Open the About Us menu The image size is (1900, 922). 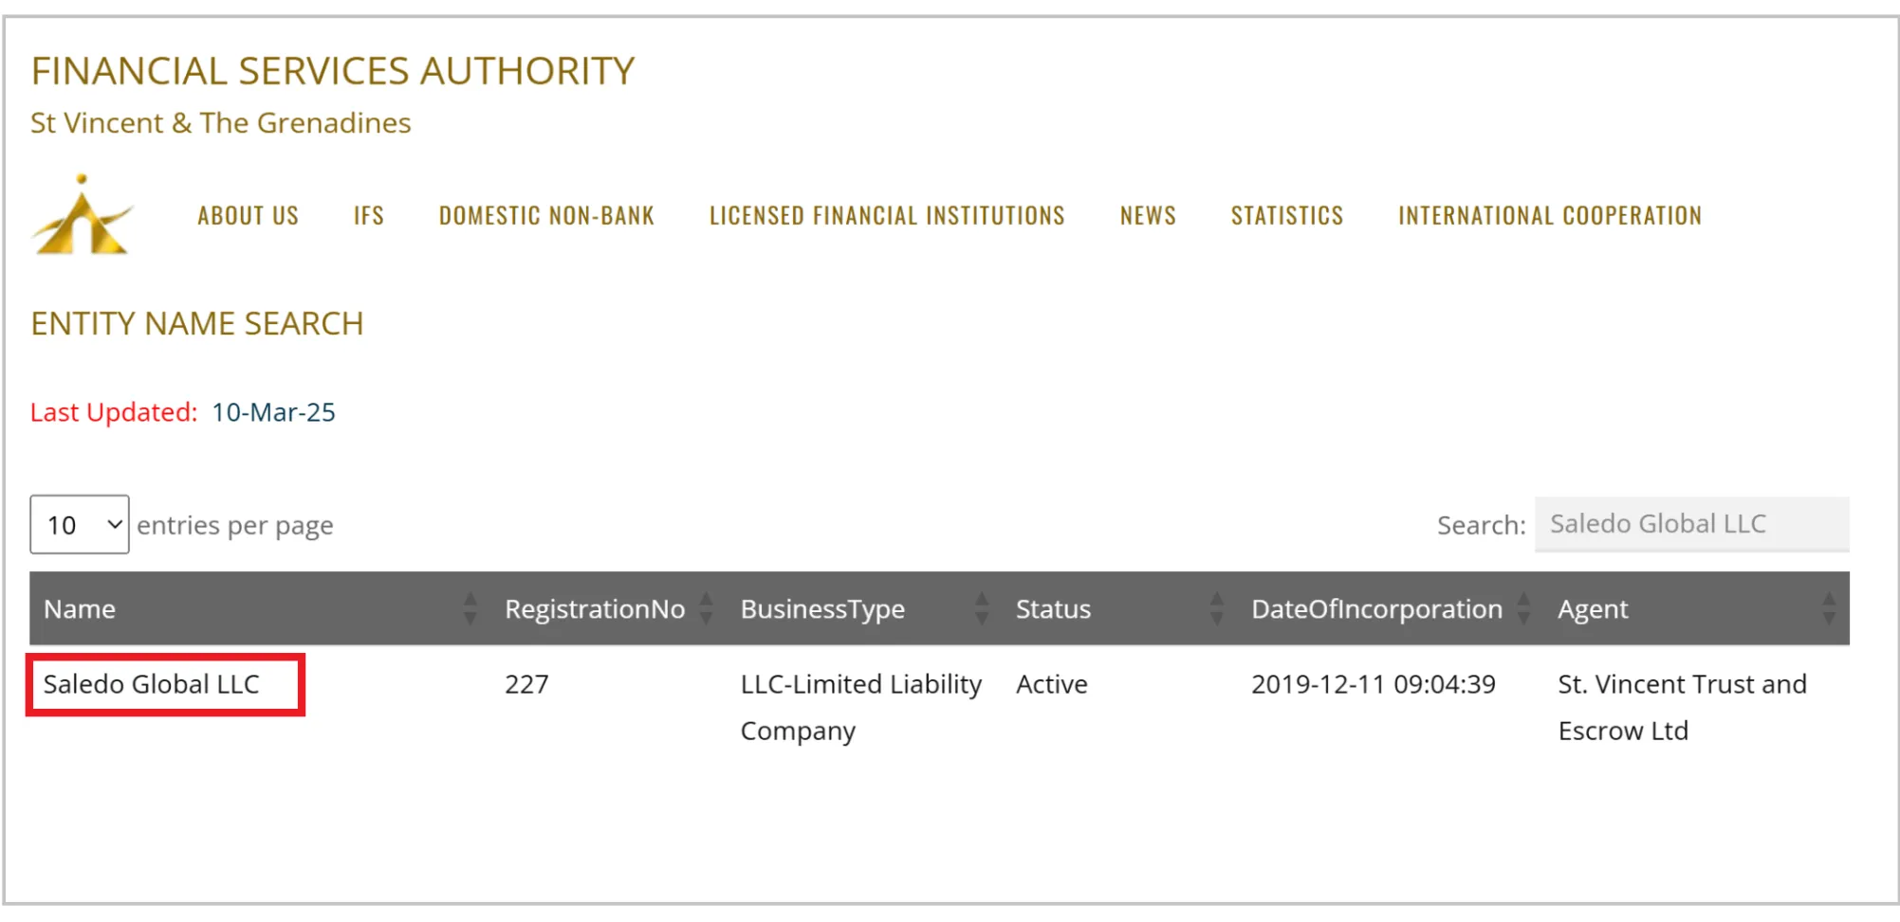(248, 216)
